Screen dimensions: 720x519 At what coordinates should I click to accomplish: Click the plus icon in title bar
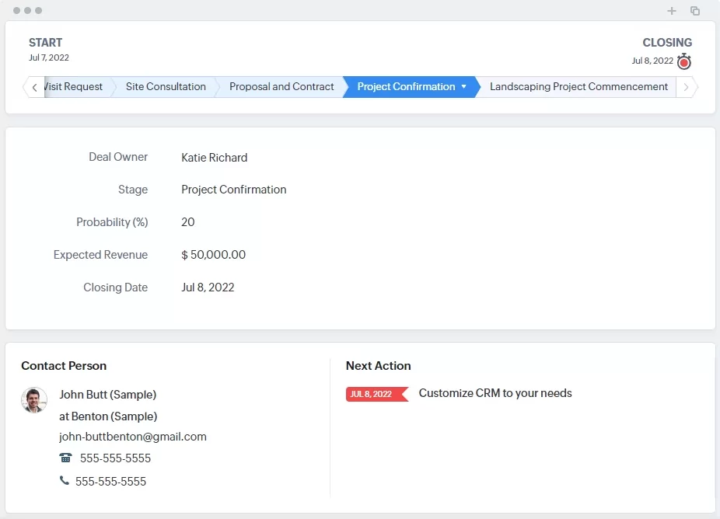[672, 11]
